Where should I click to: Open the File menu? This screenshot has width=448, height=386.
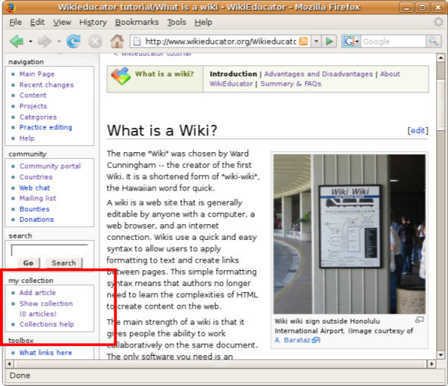(15, 22)
